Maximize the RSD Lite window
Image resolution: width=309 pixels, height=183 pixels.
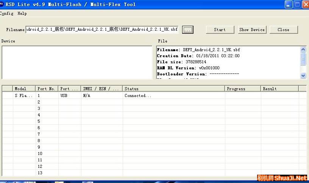tap(297, 5)
